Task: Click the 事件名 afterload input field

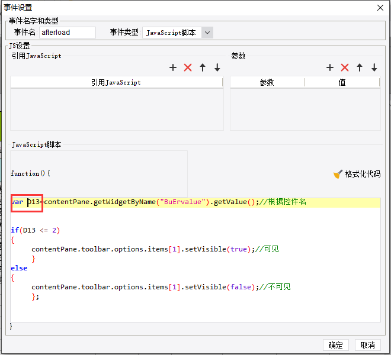Action: tap(68, 33)
